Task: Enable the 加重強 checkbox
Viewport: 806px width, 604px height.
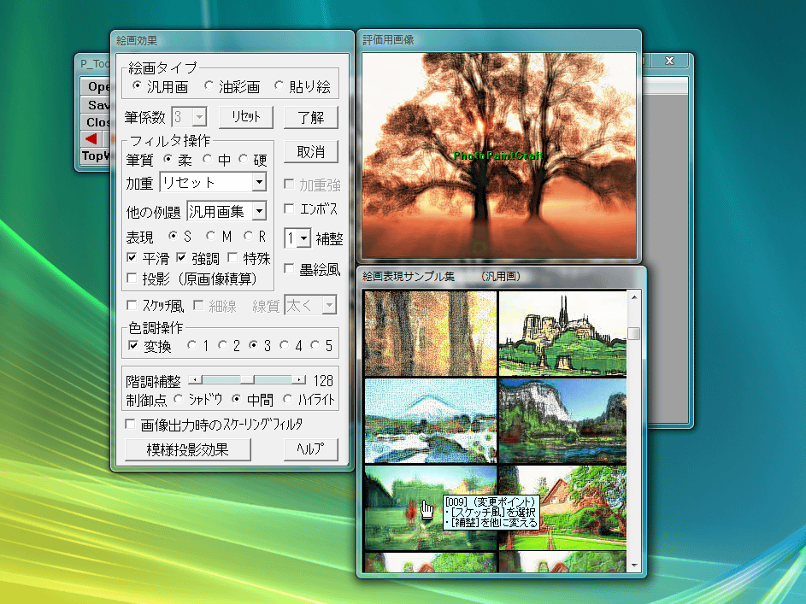Action: 289,184
